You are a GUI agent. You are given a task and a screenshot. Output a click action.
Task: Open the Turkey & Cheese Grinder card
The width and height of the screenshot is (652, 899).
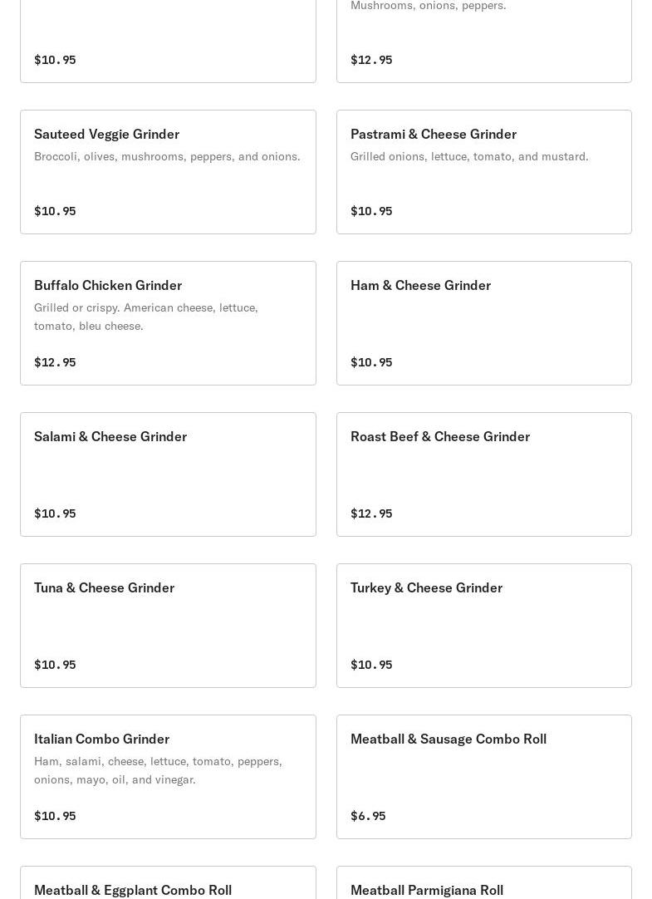[426, 587]
